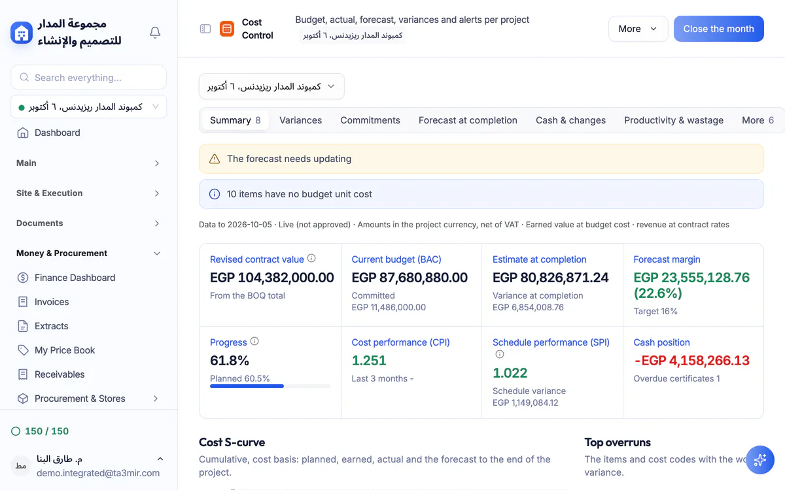The height and width of the screenshot is (490, 785).
Task: Click the Close the month button
Action: (x=718, y=29)
